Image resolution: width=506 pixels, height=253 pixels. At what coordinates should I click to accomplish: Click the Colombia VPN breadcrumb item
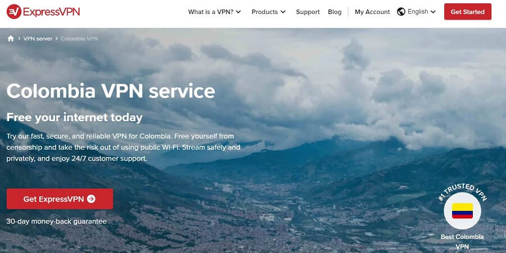pos(79,39)
